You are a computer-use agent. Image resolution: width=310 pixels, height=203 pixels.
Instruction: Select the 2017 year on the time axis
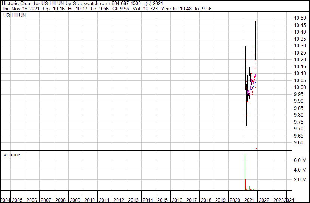click(x=191, y=200)
